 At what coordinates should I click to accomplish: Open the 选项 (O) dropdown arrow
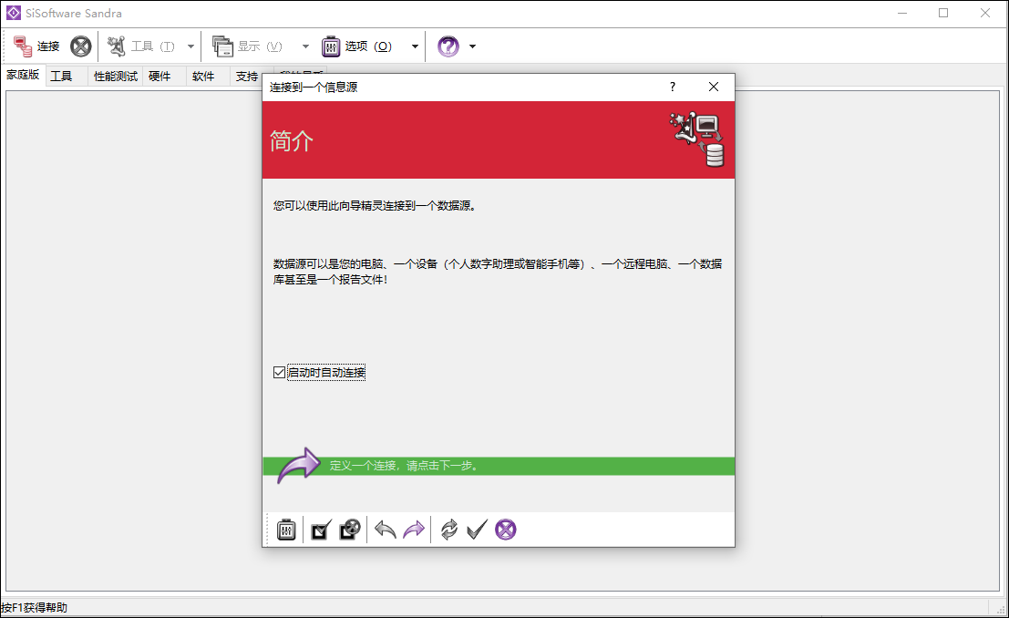click(x=415, y=46)
